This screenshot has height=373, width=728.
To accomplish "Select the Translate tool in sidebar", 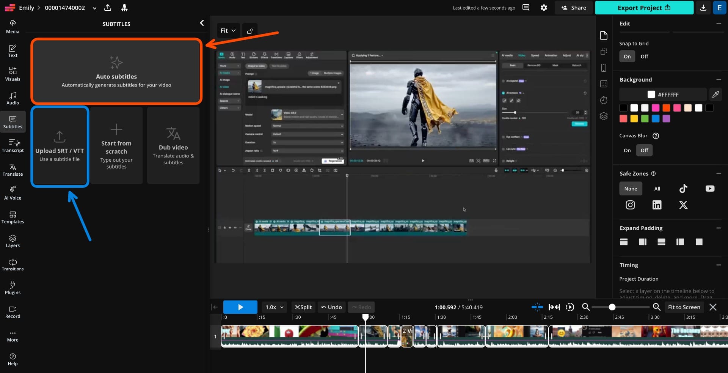I will pyautogui.click(x=13, y=170).
